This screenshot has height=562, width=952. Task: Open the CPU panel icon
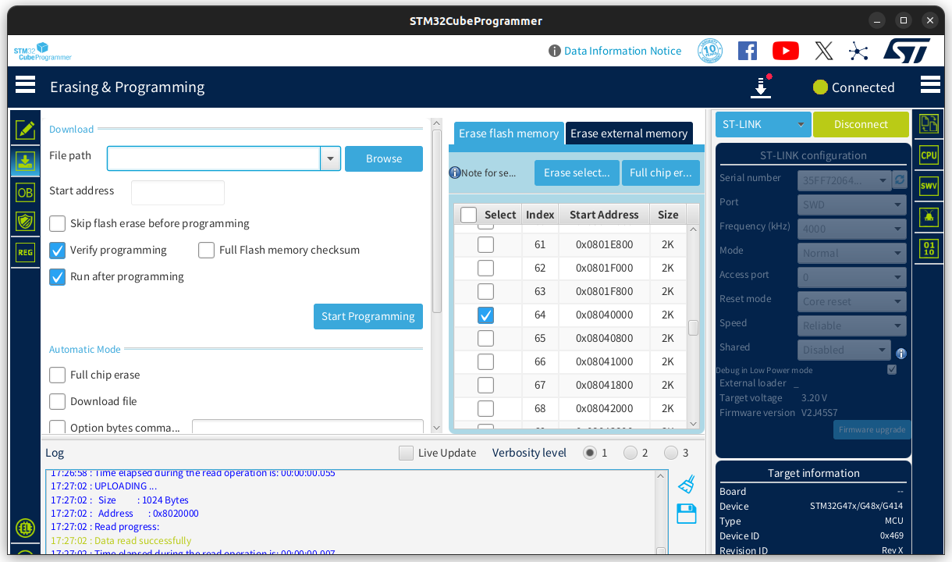coord(929,155)
